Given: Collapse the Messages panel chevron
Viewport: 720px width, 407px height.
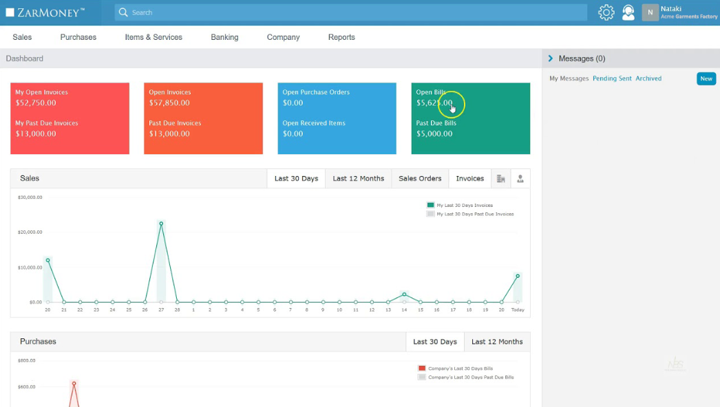Looking at the screenshot, I should pyautogui.click(x=551, y=58).
